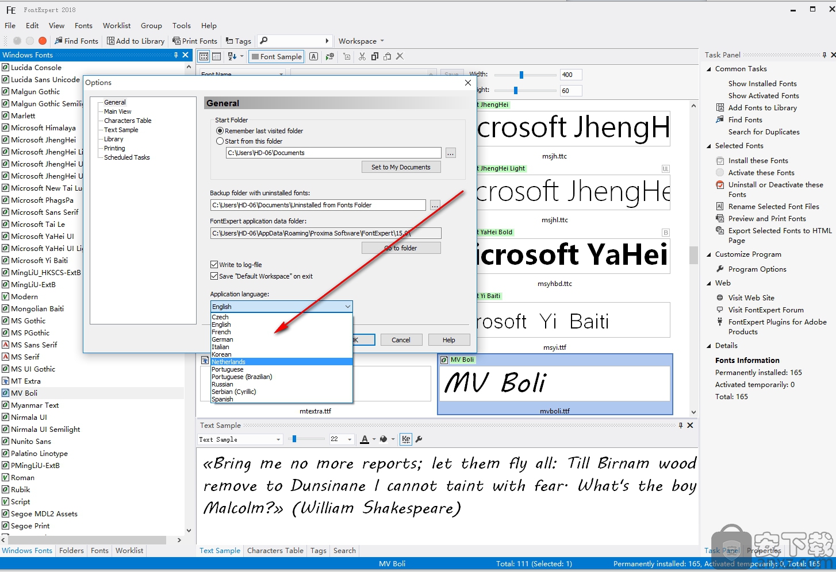
Task: Click the Add to Library toolbar button
Action: (x=136, y=41)
